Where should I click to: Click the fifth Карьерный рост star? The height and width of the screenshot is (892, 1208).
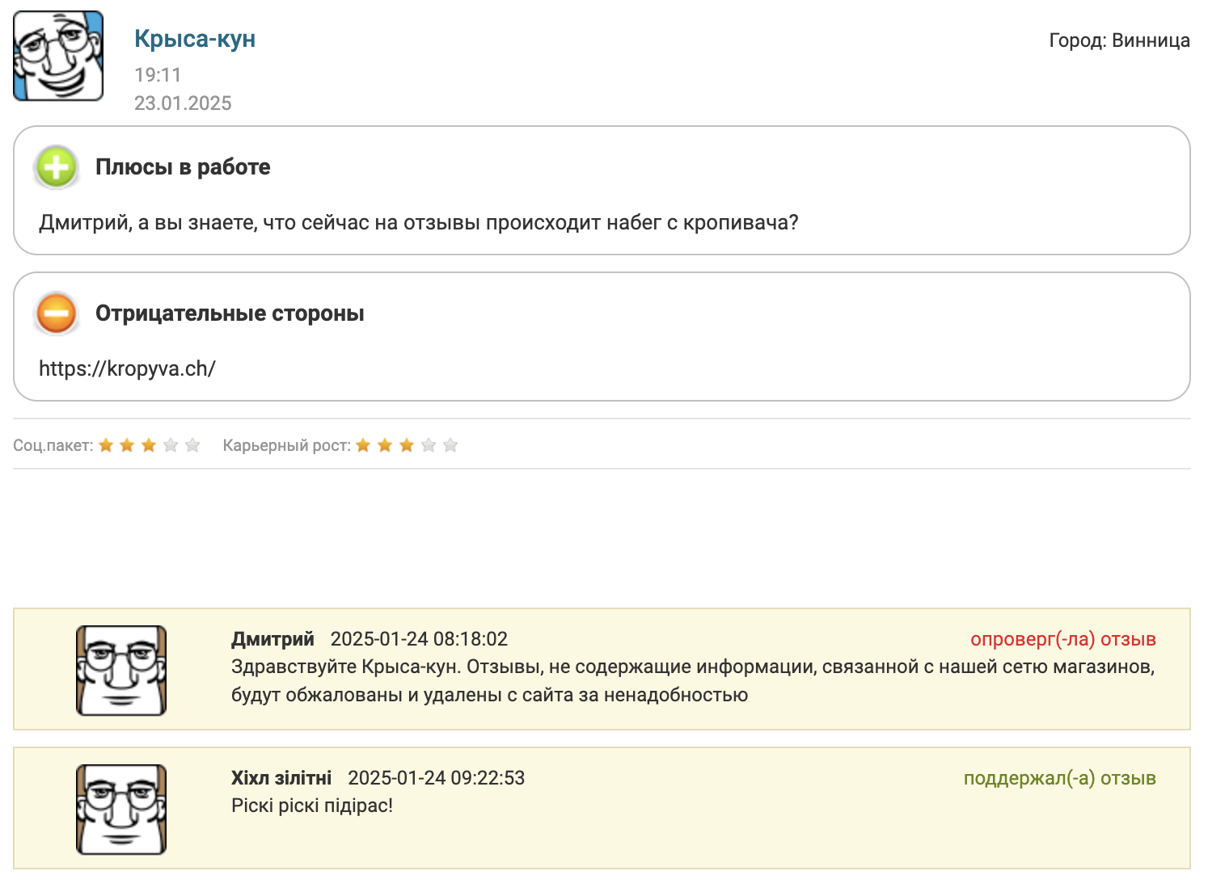point(450,445)
